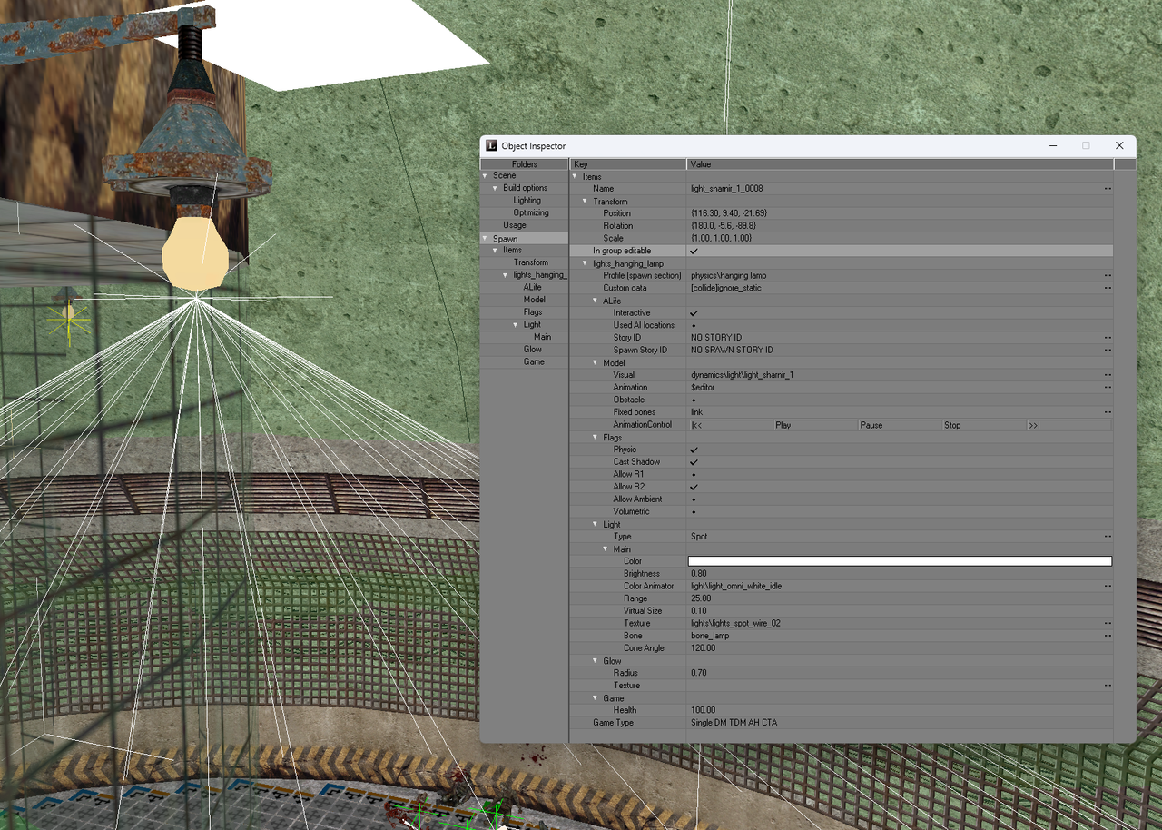1162x830 pixels.
Task: Open ellipsis button on Fixed bones row
Action: (1108, 412)
